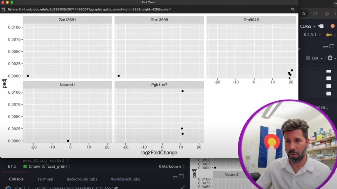Maximize the Environment pane
The height and width of the screenshot is (189, 337).
tap(332, 46)
